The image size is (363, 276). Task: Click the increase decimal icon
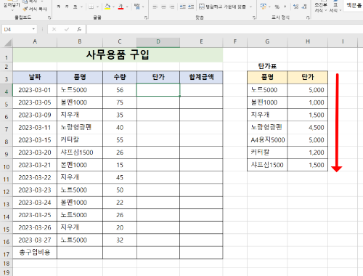pos(295,7)
